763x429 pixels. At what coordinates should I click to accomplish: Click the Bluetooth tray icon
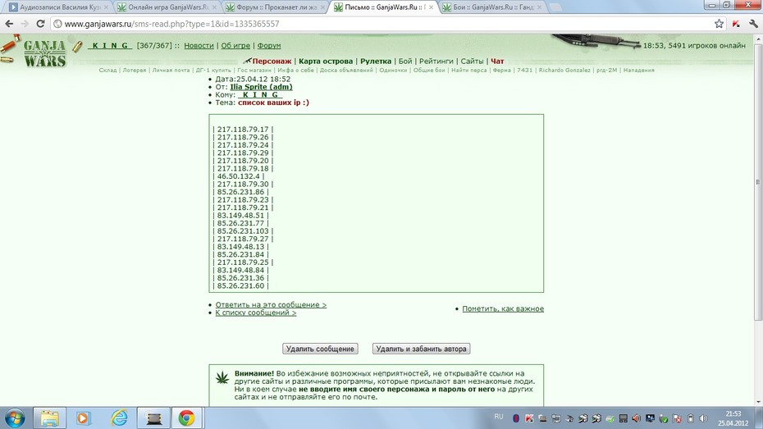pos(516,418)
